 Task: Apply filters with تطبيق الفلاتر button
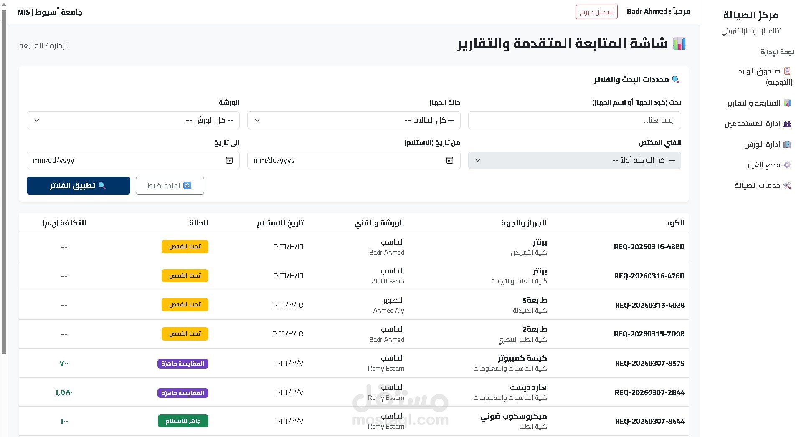(79, 186)
